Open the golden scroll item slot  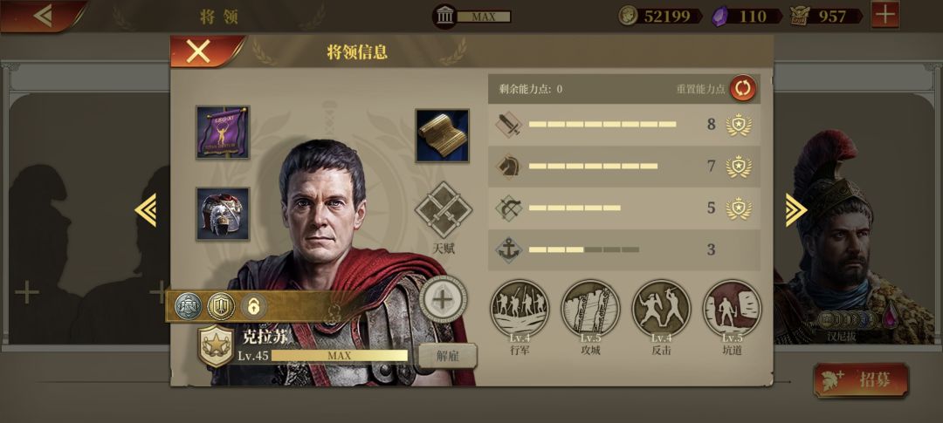(442, 135)
